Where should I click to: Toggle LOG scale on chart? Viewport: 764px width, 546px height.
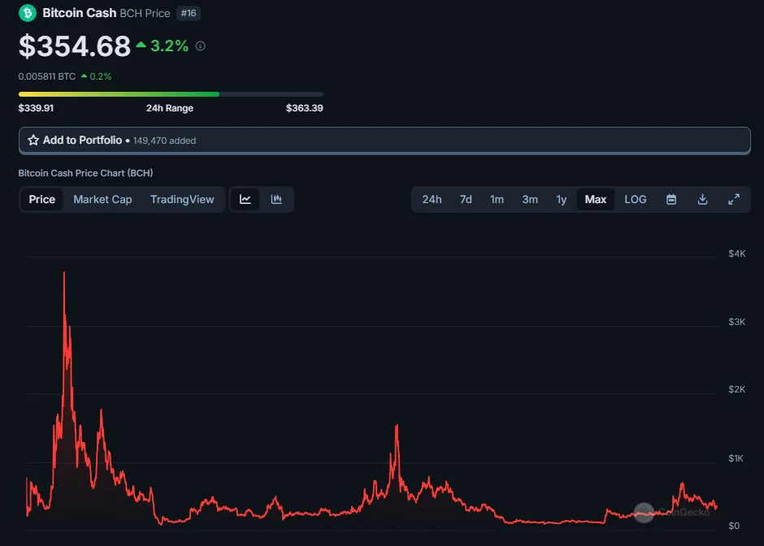[x=636, y=199]
